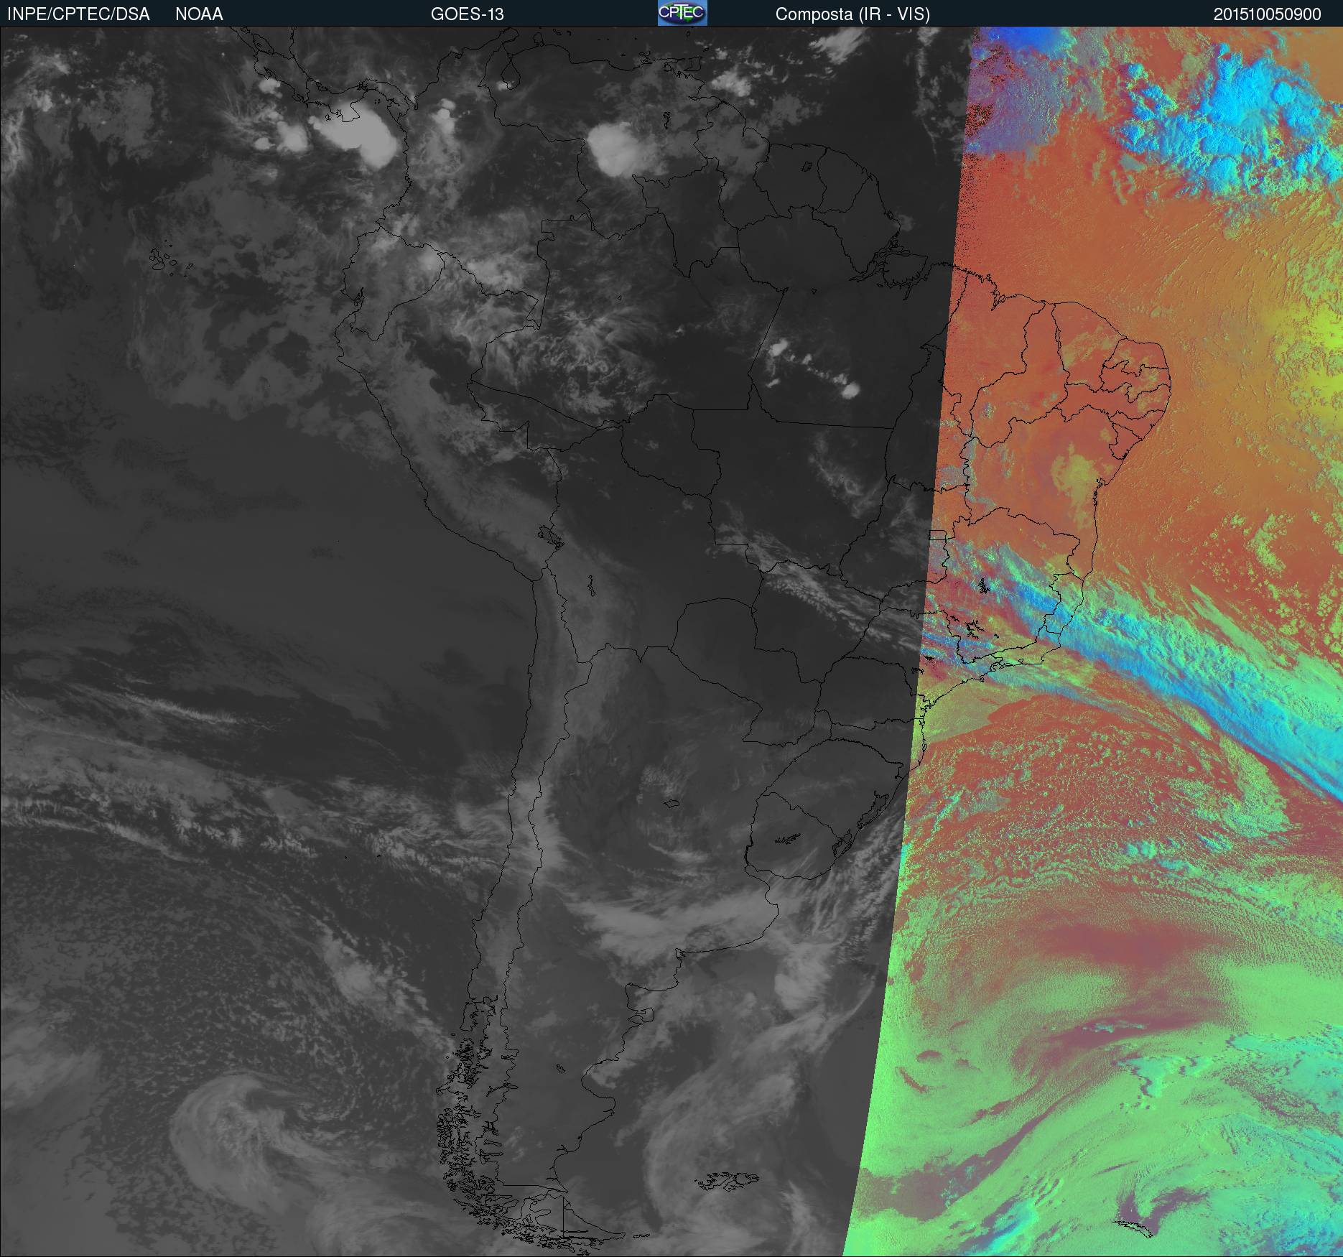Click the GOES-13 satellite label
This screenshot has width=1343, height=1257.
(x=467, y=14)
